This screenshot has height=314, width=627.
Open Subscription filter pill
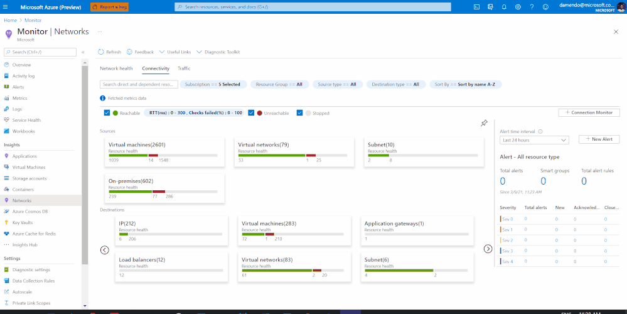point(213,84)
